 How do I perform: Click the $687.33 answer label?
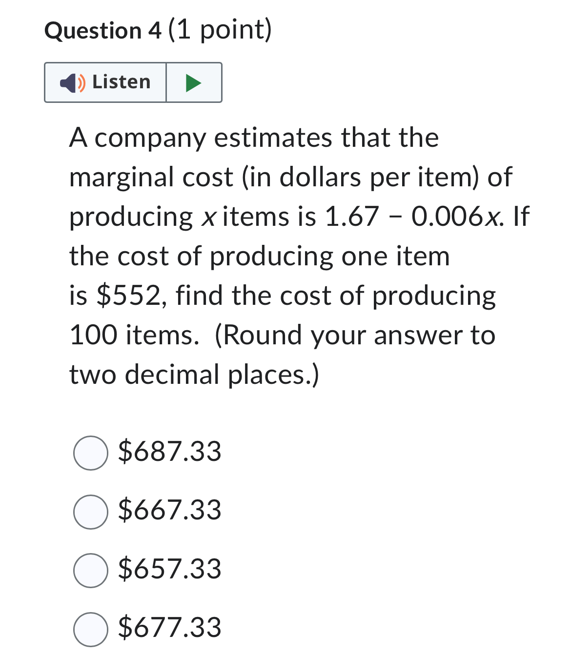pyautogui.click(x=169, y=452)
